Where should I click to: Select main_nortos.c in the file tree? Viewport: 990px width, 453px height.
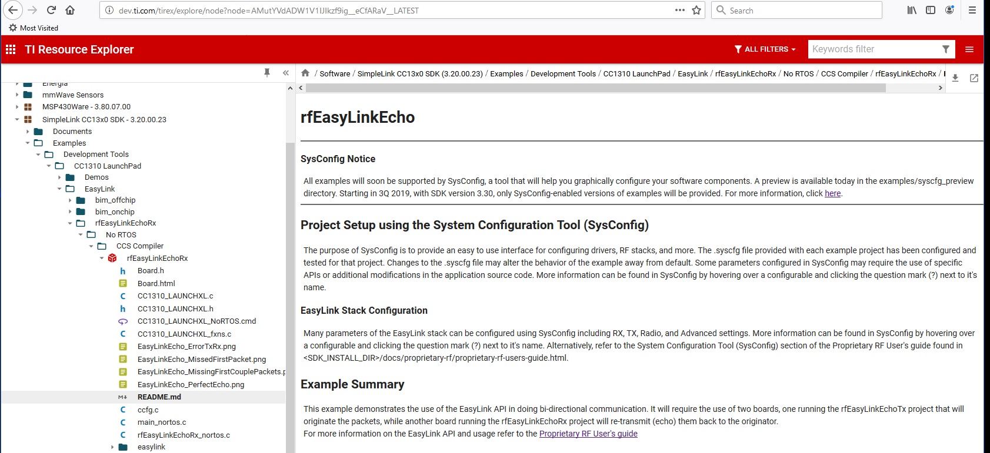click(161, 422)
